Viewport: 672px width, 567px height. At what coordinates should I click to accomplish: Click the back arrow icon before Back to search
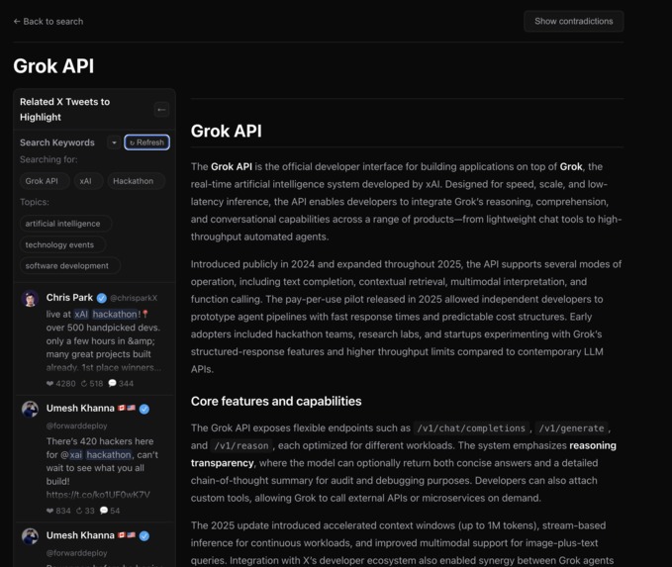tap(17, 22)
